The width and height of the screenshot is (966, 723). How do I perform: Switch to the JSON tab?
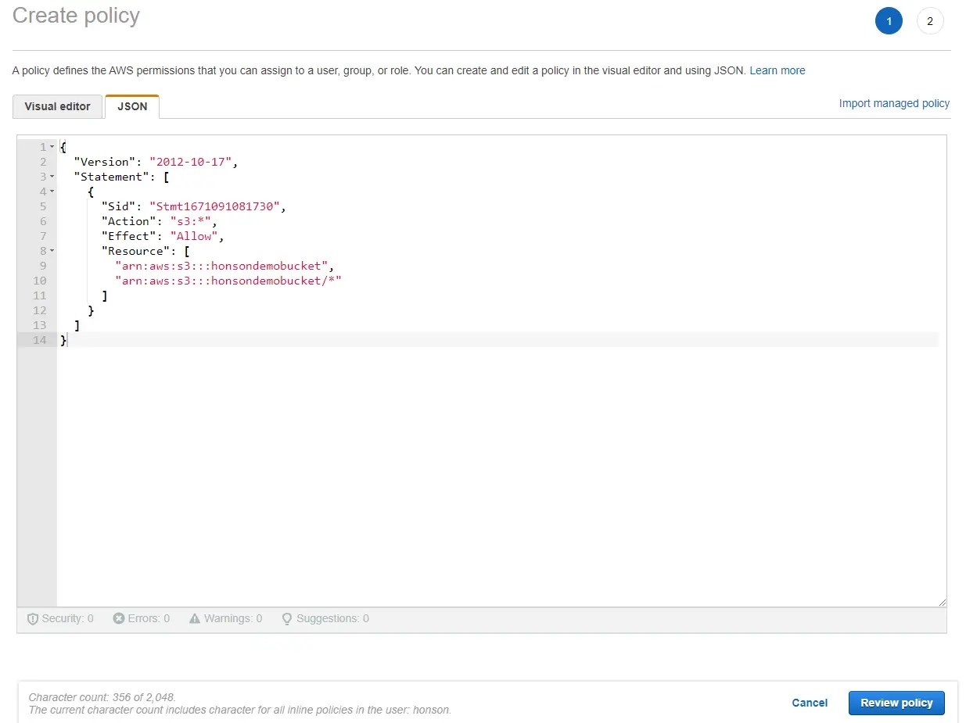coord(131,106)
